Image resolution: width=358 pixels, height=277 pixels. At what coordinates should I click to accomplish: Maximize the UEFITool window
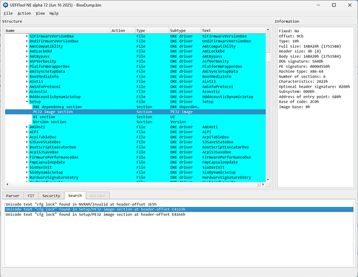(334, 5)
